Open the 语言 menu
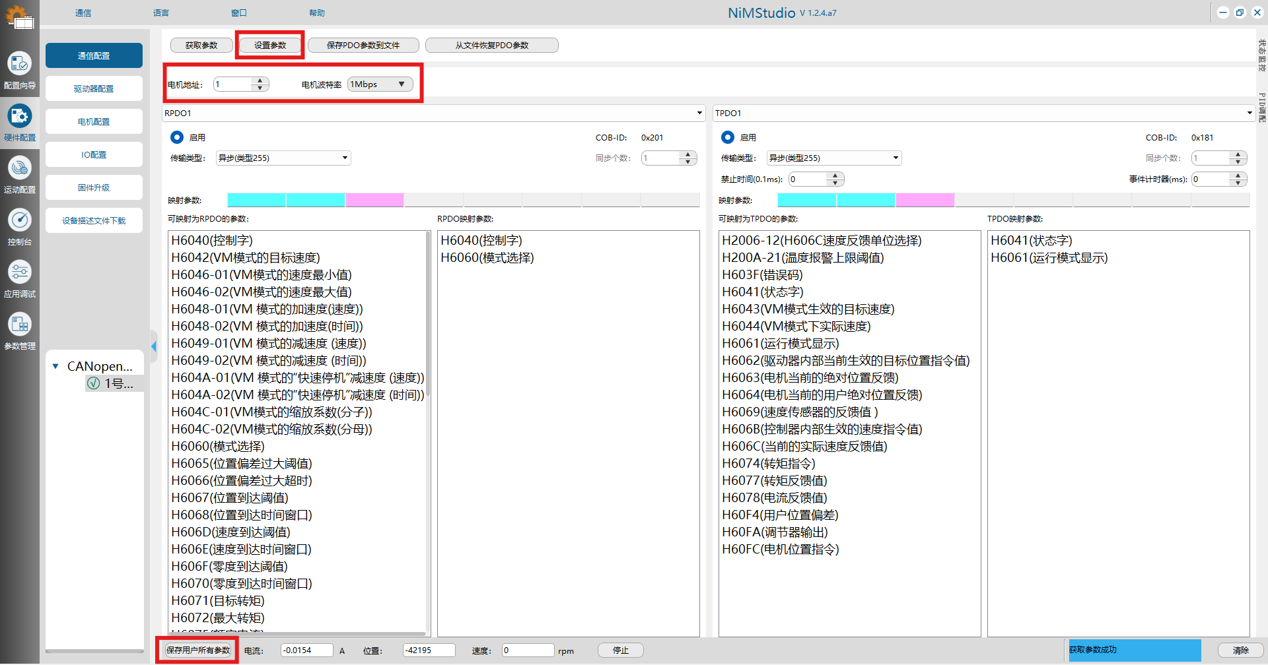The image size is (1268, 665). (x=161, y=13)
